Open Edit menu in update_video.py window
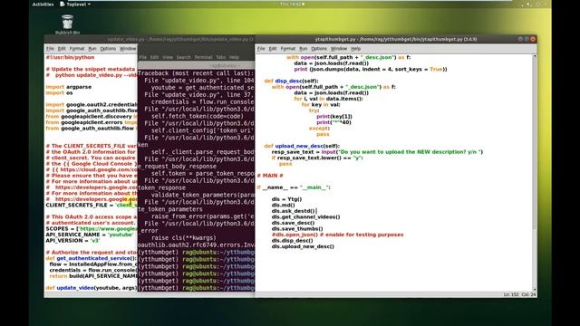The image size is (580, 326). click(x=62, y=49)
